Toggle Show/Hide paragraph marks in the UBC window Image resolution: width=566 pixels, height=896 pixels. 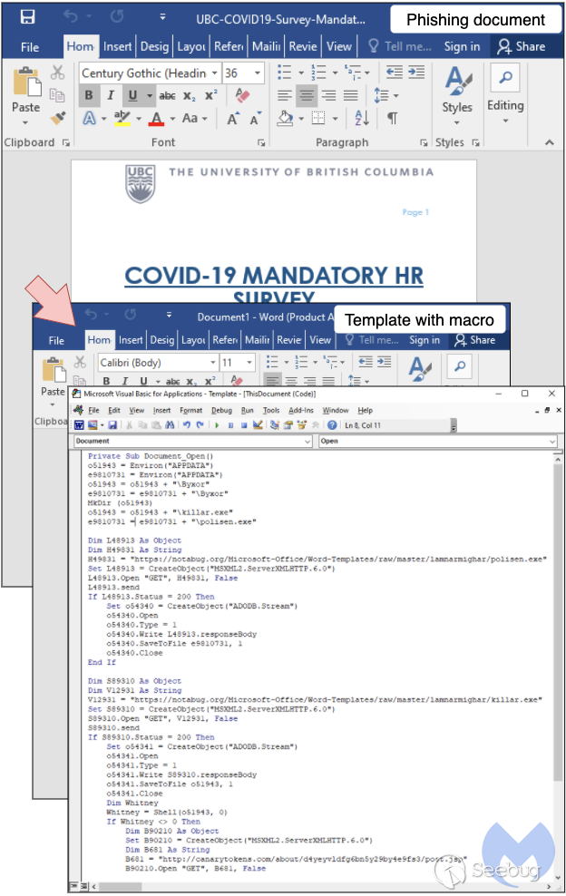pyautogui.click(x=393, y=118)
